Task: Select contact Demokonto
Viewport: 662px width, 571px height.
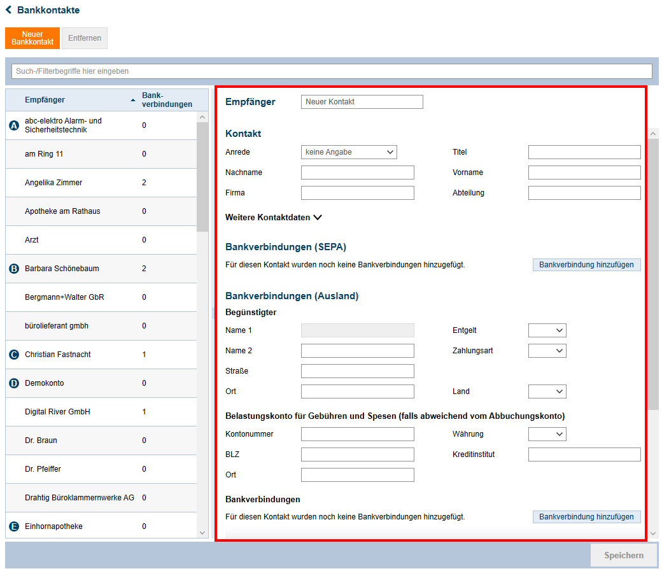Action: point(101,383)
